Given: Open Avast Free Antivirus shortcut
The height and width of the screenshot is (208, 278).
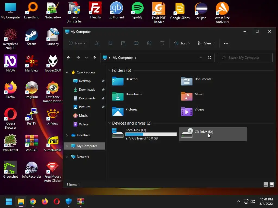Looking at the screenshot, I should (x=222, y=13).
